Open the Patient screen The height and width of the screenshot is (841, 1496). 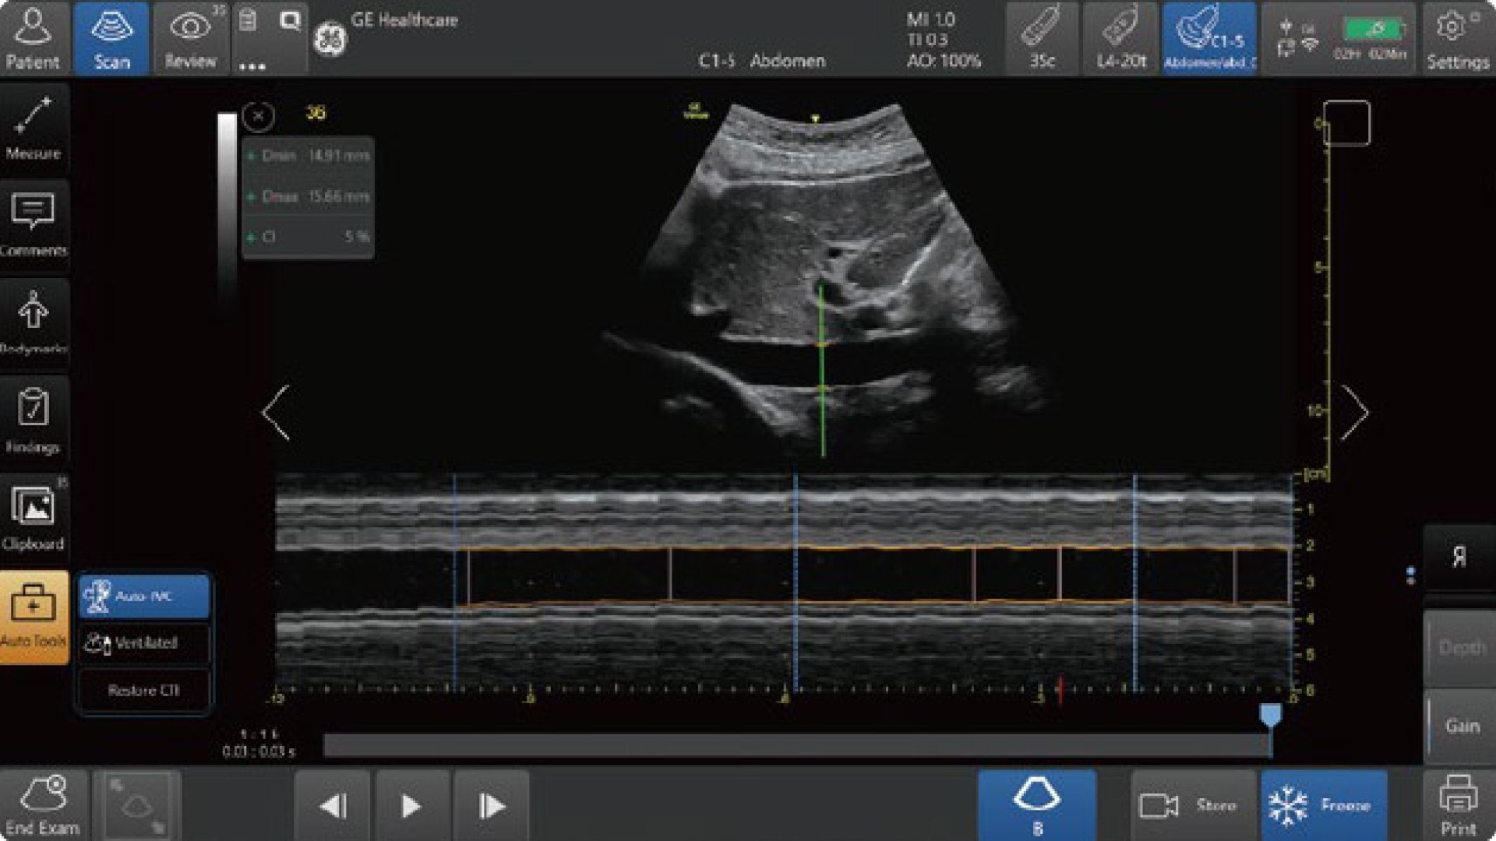(x=33, y=38)
